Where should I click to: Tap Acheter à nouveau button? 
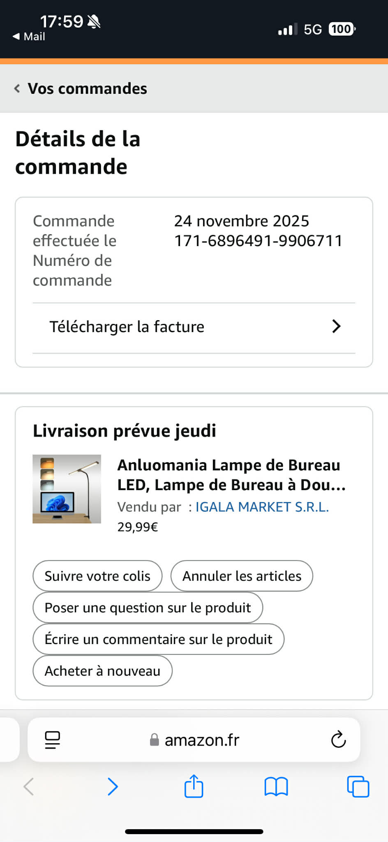(102, 671)
